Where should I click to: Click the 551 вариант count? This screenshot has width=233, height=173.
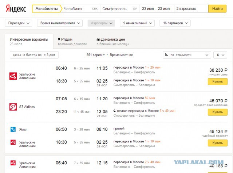[x=95, y=55]
